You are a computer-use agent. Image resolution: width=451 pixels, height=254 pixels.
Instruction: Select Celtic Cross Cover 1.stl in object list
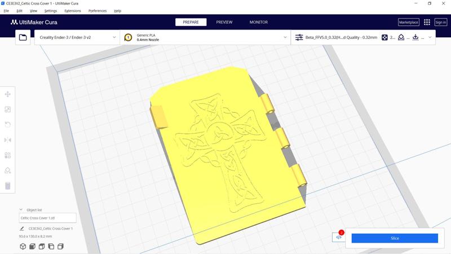point(48,218)
